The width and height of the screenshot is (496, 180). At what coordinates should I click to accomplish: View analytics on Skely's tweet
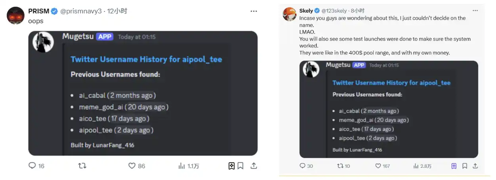tap(416, 166)
